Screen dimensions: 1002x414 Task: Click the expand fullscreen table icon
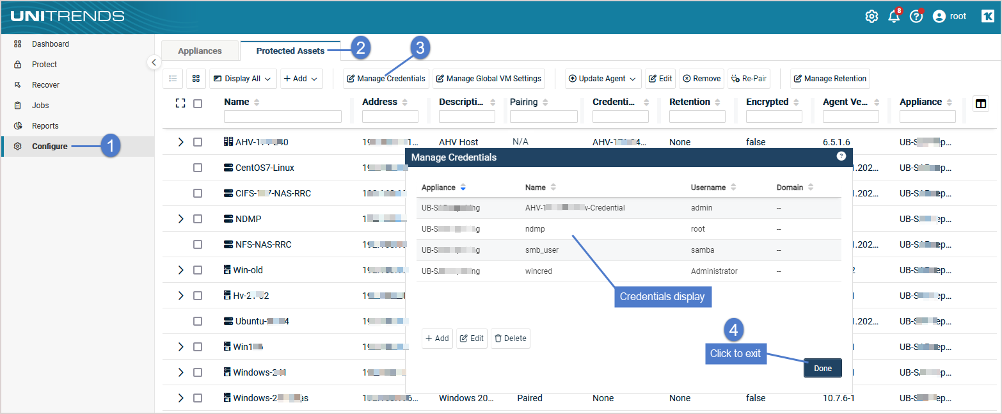(180, 103)
